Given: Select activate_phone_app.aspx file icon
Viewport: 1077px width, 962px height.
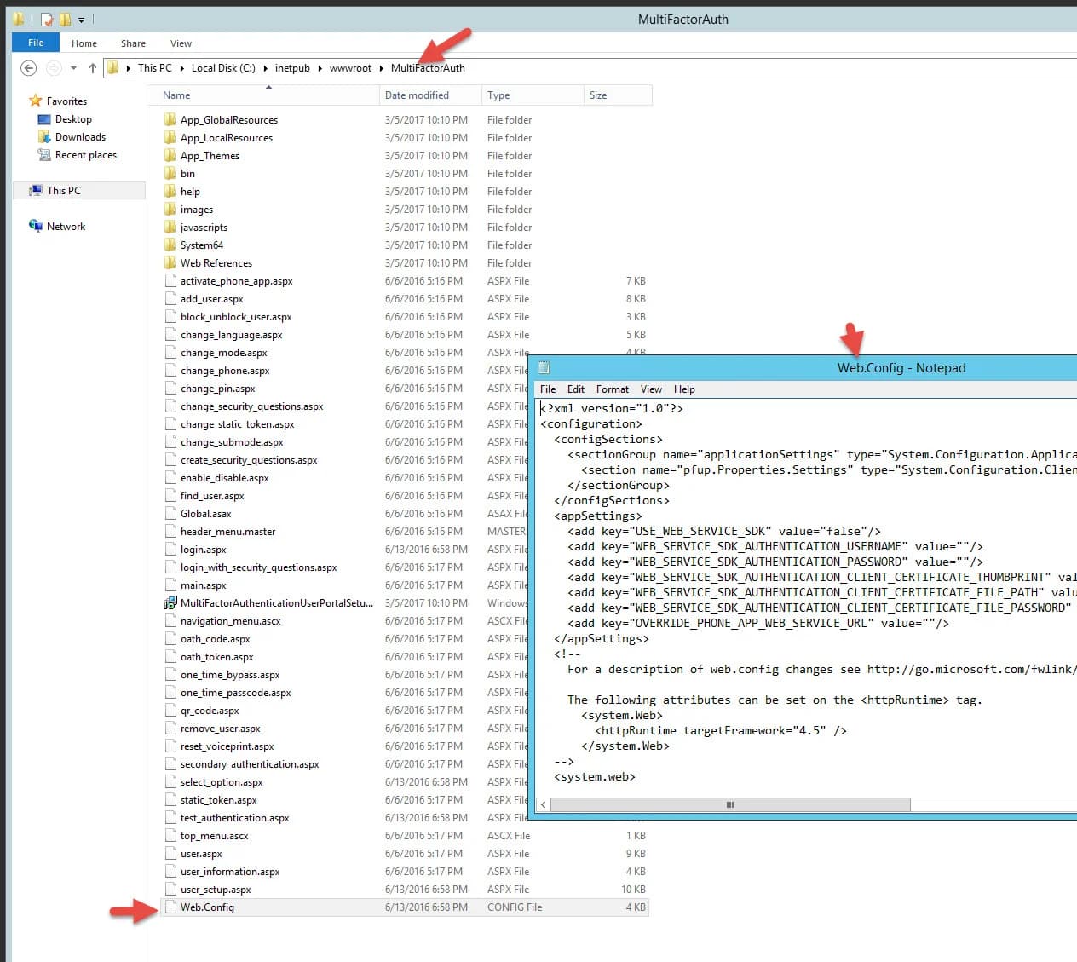Looking at the screenshot, I should (170, 281).
